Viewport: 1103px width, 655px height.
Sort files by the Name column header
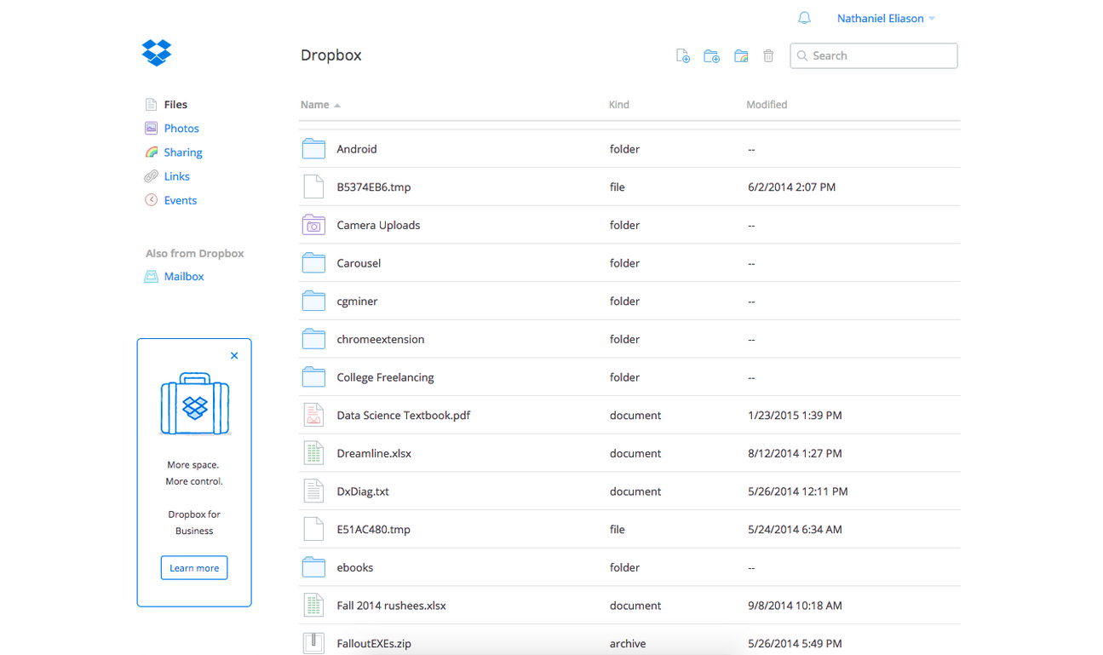point(320,105)
